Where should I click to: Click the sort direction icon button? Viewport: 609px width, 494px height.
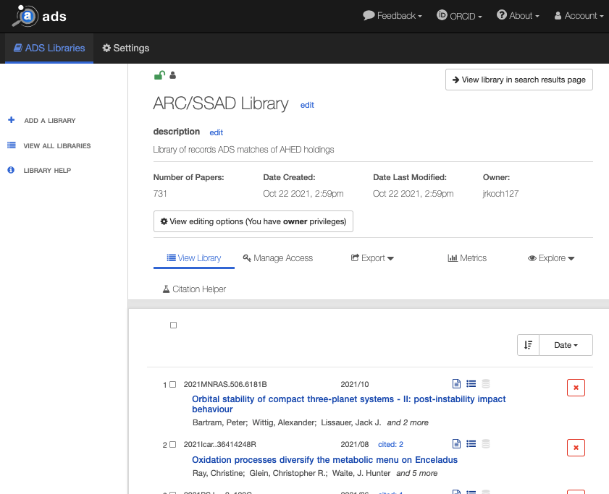click(x=528, y=345)
